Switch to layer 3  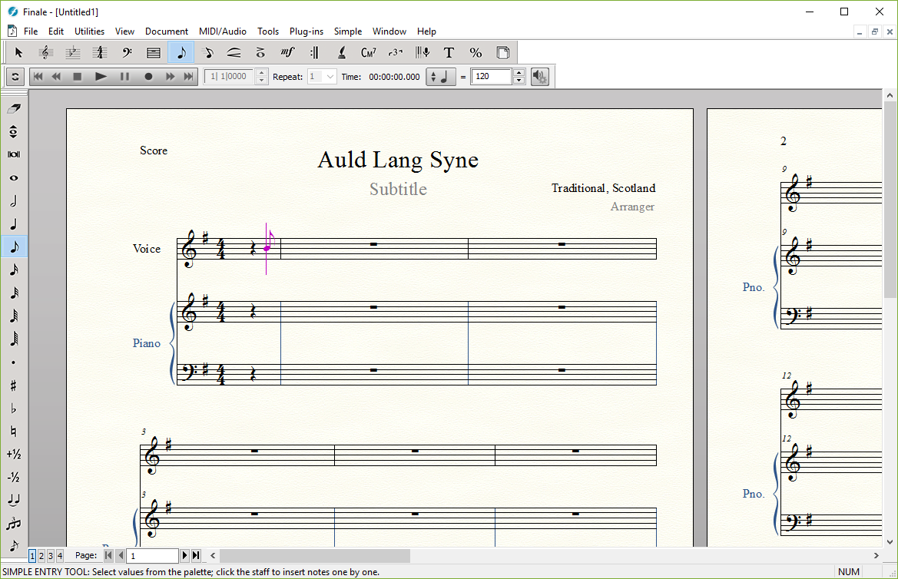51,555
